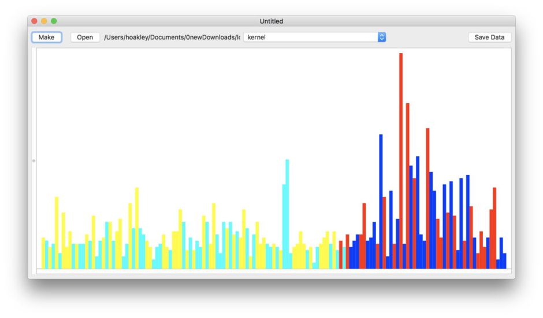Minimize the window with yellow button
The image size is (543, 318).
click(44, 21)
